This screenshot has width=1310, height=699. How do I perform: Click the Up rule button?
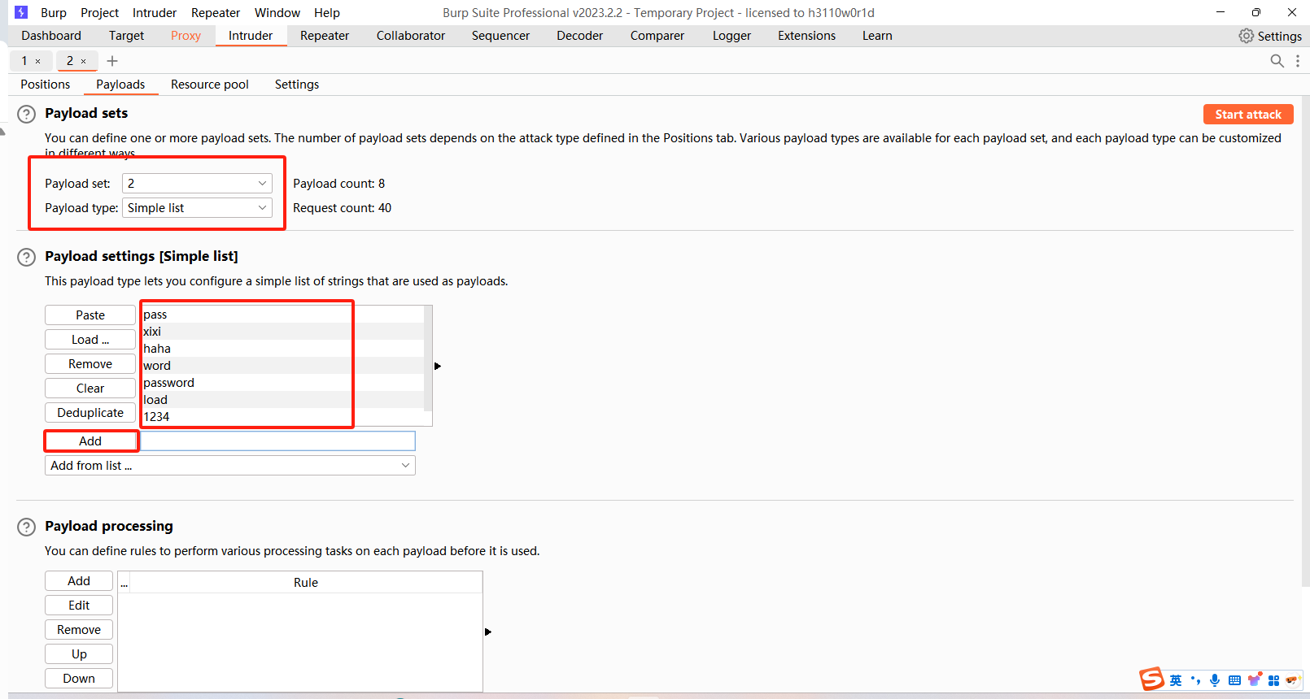coord(79,654)
